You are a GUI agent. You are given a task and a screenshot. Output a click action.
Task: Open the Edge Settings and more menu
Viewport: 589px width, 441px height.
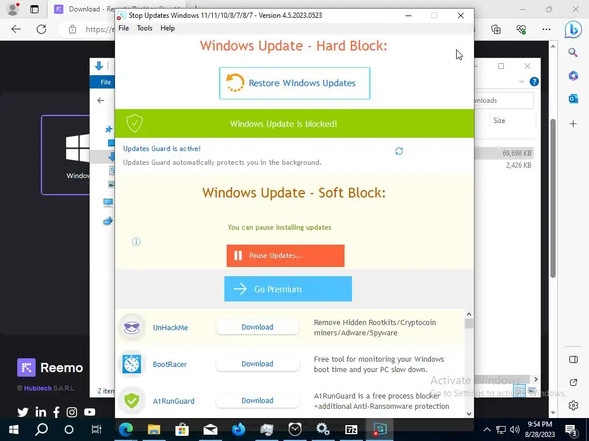[546, 29]
